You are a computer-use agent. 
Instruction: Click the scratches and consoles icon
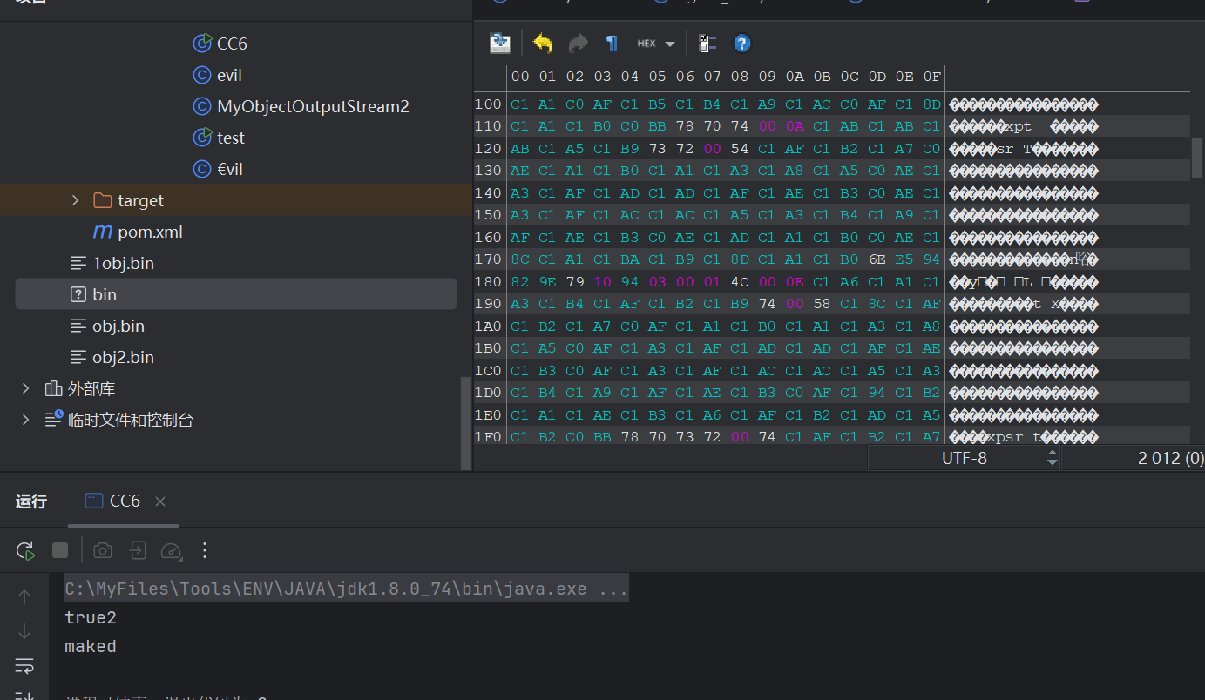(x=53, y=420)
